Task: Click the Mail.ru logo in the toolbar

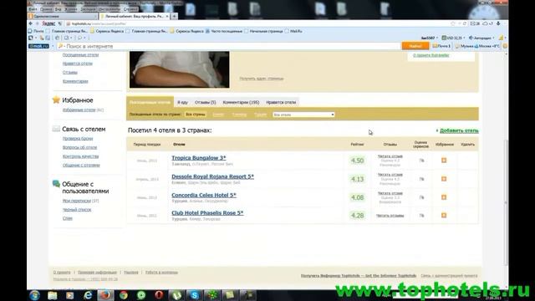Action: (x=39, y=46)
